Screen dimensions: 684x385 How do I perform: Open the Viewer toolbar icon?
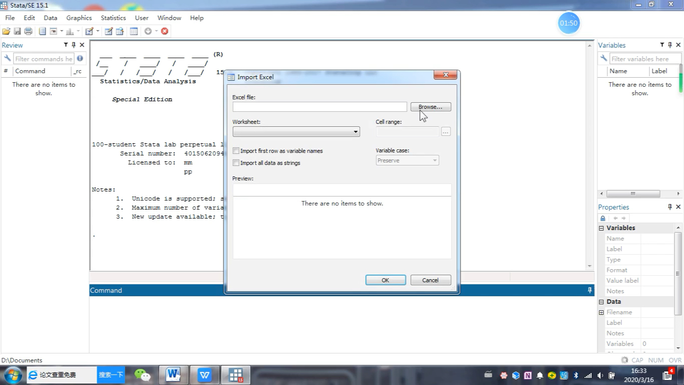click(53, 31)
